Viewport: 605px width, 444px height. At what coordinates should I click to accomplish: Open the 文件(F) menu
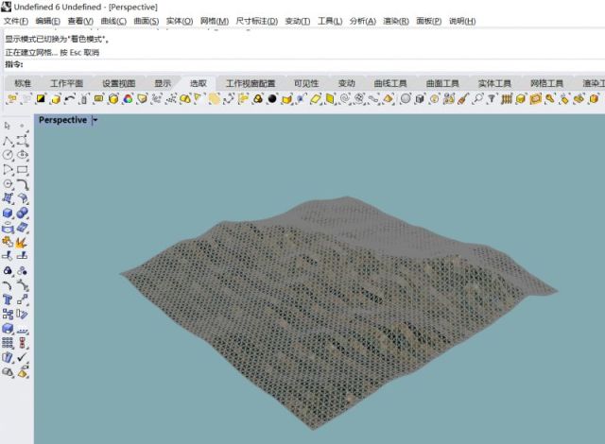[x=16, y=21]
